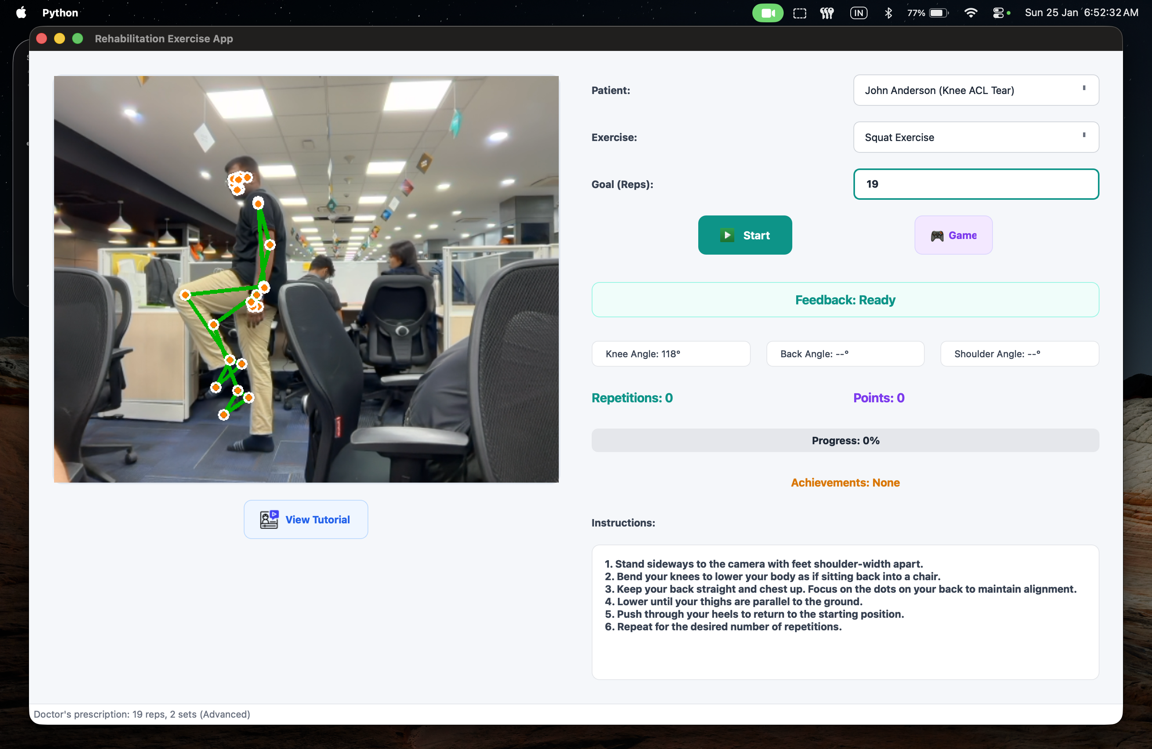
Task: Open the Wi-Fi status menu
Action: (970, 13)
